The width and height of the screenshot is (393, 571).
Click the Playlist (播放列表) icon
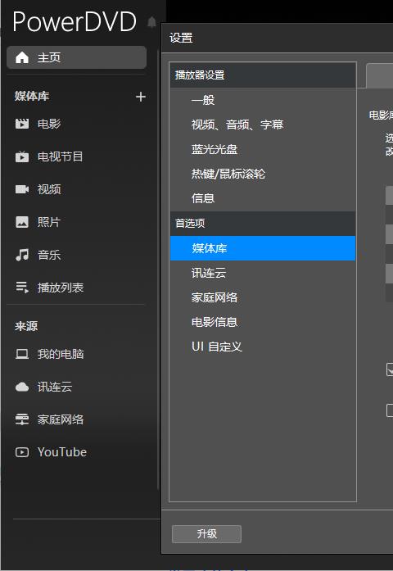point(22,288)
